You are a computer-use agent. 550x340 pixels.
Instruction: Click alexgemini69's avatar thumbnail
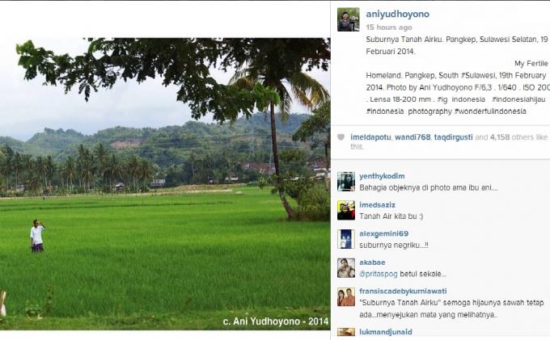[346, 239]
